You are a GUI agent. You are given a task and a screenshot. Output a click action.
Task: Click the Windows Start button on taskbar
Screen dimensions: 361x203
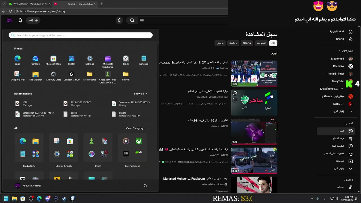pyautogui.click(x=6, y=198)
